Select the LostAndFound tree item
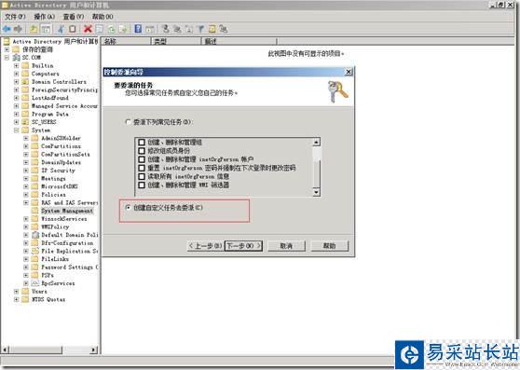The width and height of the screenshot is (520, 370). [x=50, y=98]
